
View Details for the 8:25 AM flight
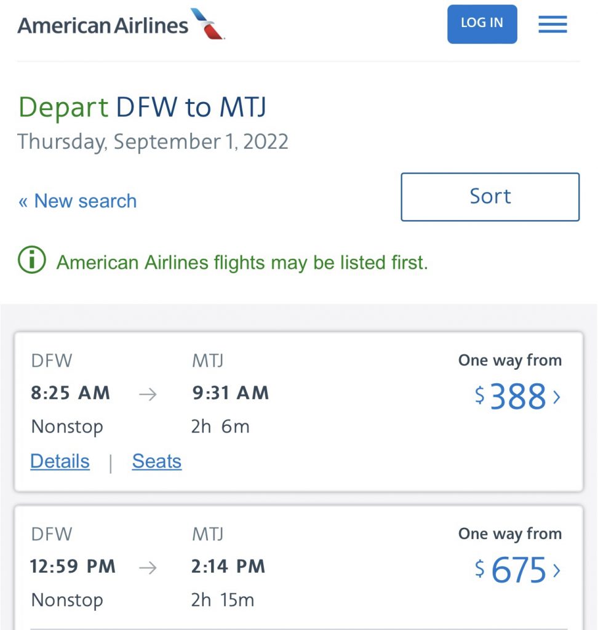60,461
